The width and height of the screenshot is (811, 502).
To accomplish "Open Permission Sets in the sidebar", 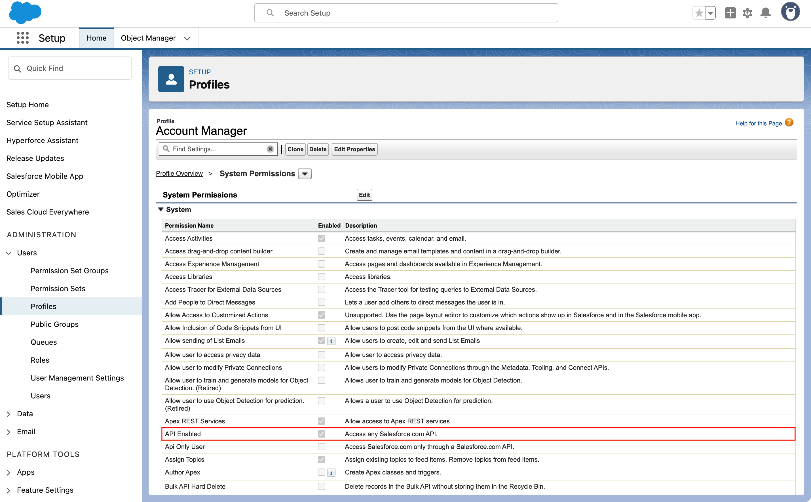I will click(58, 289).
